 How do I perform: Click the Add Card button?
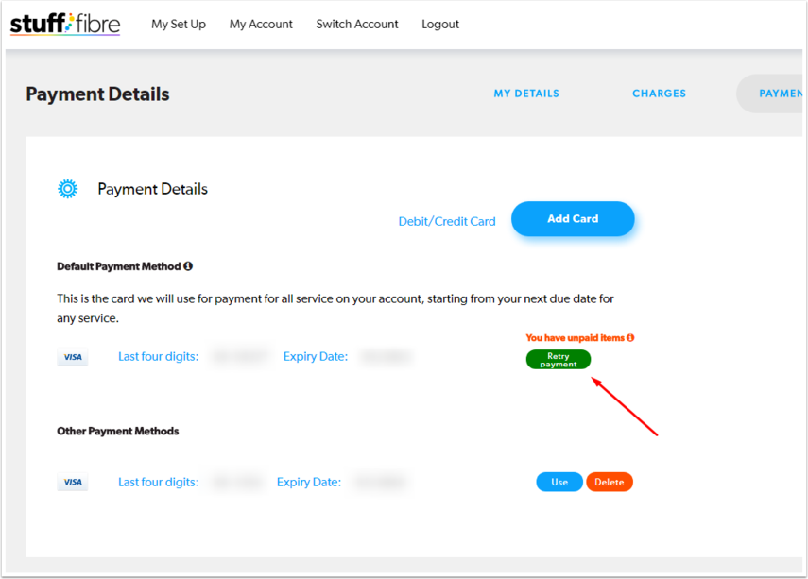tap(573, 218)
